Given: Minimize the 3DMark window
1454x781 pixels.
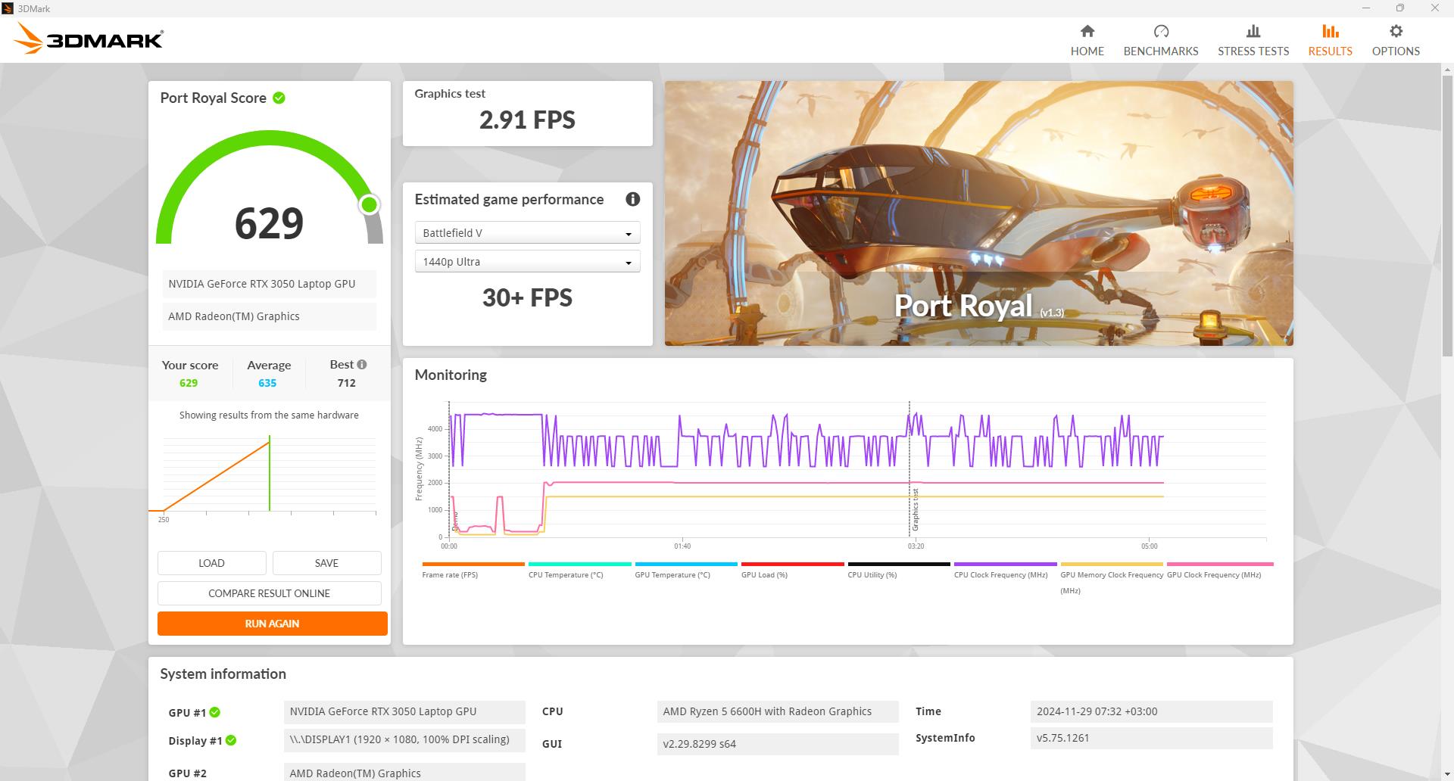Looking at the screenshot, I should point(1366,8).
